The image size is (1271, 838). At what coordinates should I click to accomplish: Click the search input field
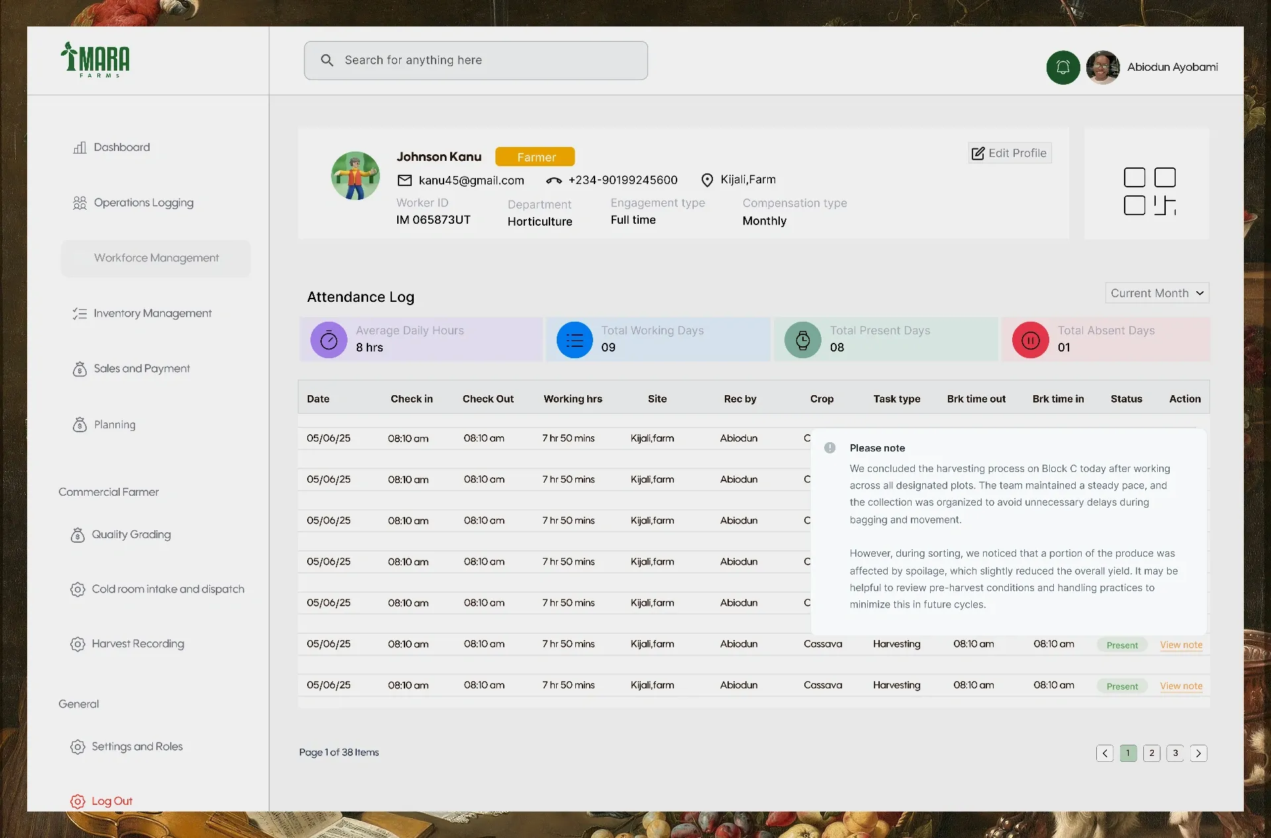coord(475,60)
